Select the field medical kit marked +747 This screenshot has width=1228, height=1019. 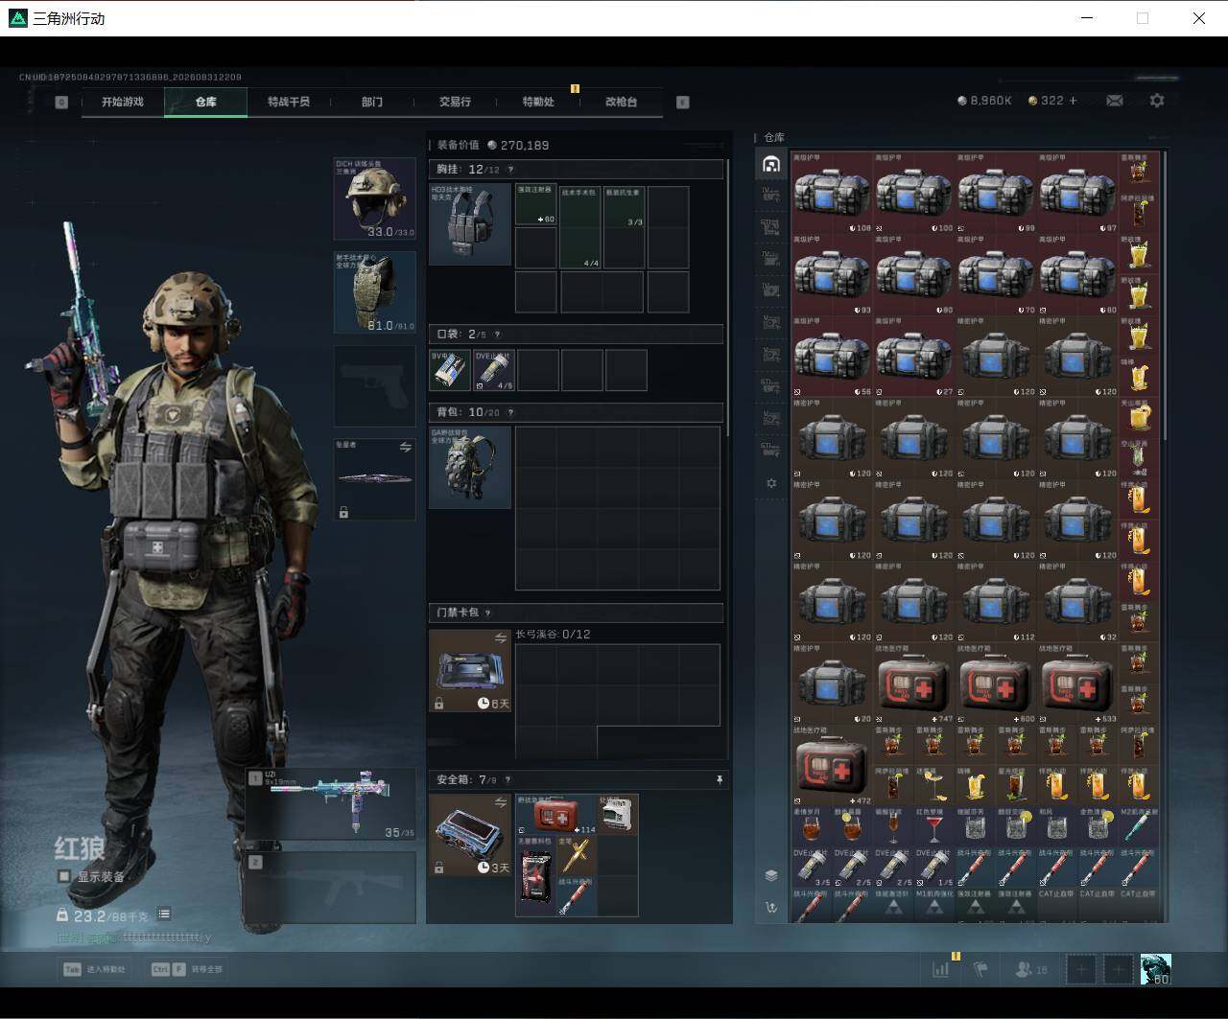[914, 684]
